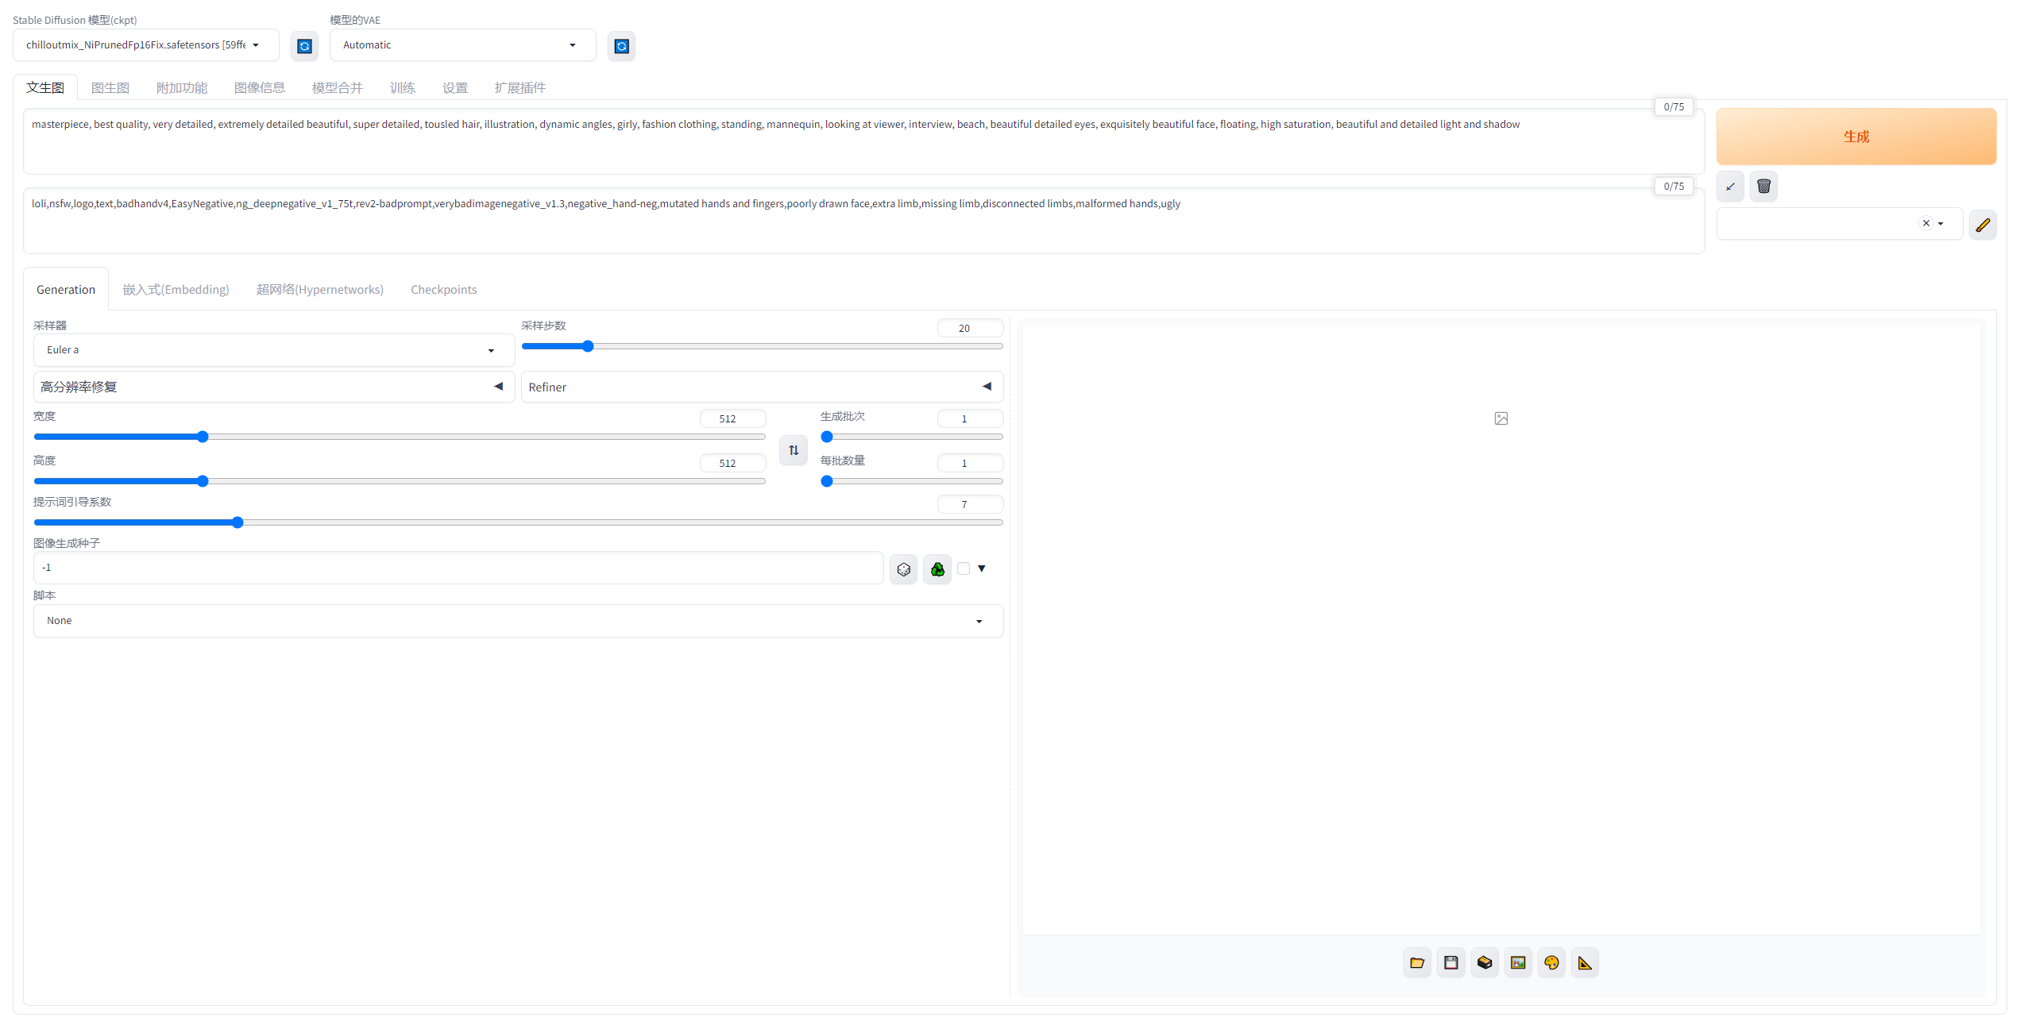Screen dimensions: 2020x1025
Task: Click the swap width and height button
Action: tap(794, 450)
